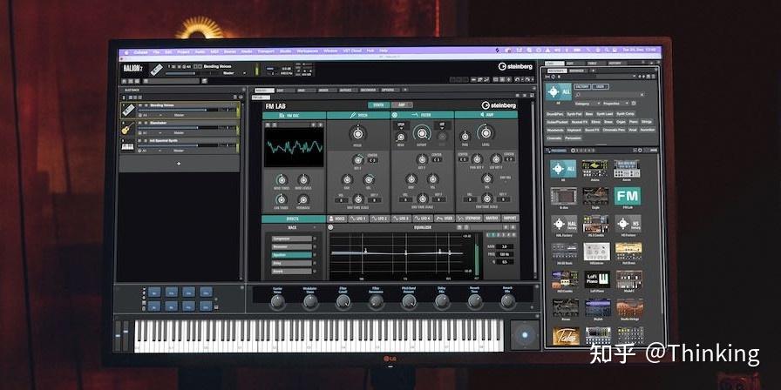Open the Transport menu in the menu bar
781x390 pixels.
point(266,51)
